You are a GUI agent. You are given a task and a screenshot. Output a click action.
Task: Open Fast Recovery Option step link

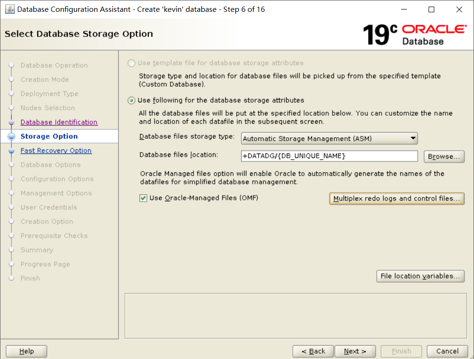56,151
